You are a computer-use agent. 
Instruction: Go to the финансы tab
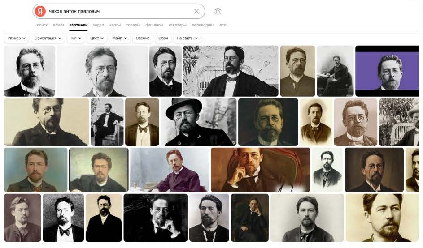coord(154,25)
